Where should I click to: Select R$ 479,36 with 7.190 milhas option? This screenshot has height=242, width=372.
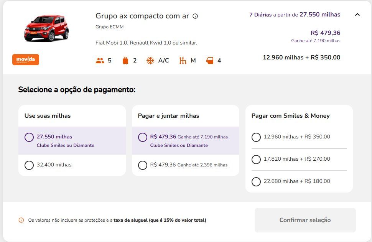(143, 137)
